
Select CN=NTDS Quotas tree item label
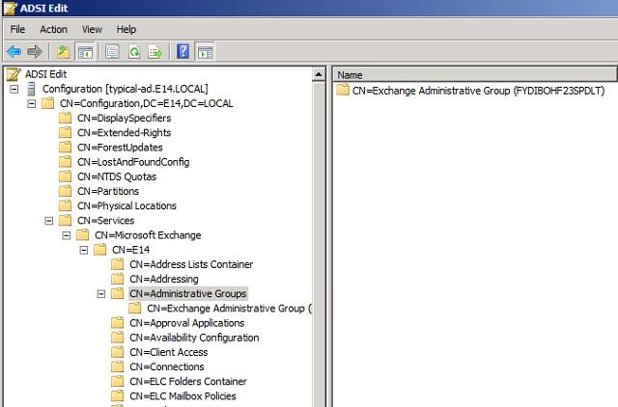pyautogui.click(x=117, y=176)
